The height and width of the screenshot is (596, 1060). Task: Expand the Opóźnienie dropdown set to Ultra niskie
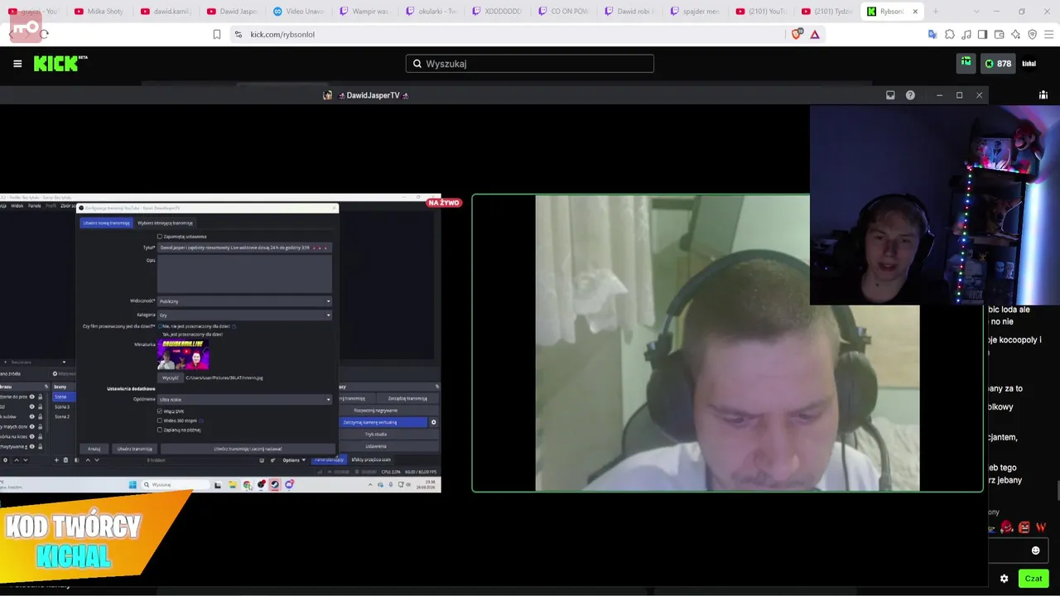coord(244,399)
